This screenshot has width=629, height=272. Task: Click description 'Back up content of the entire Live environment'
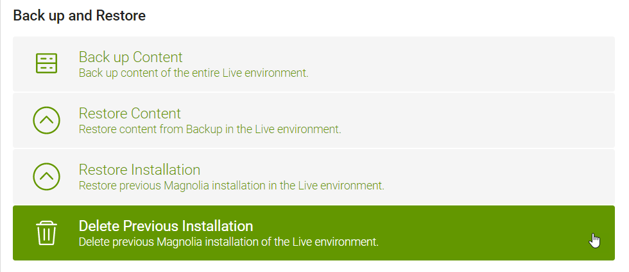(193, 74)
